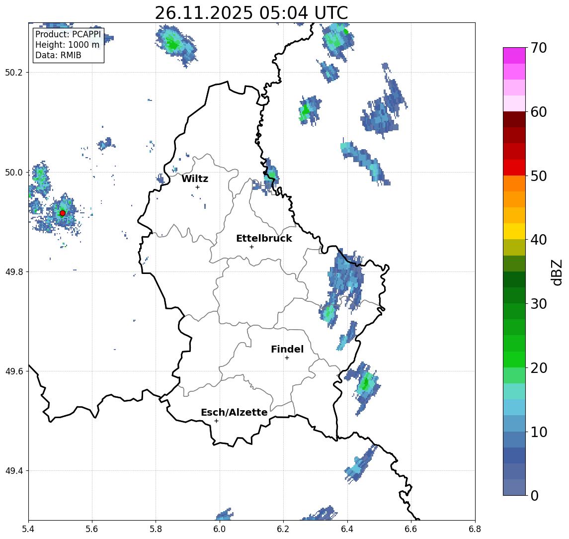569x539 pixels.
Task: Click the "Data: RMIB" legend line
Action: click(x=58, y=55)
